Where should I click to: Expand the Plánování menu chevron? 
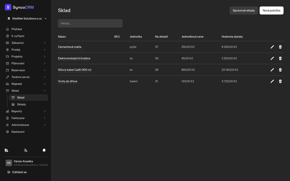[44, 63]
